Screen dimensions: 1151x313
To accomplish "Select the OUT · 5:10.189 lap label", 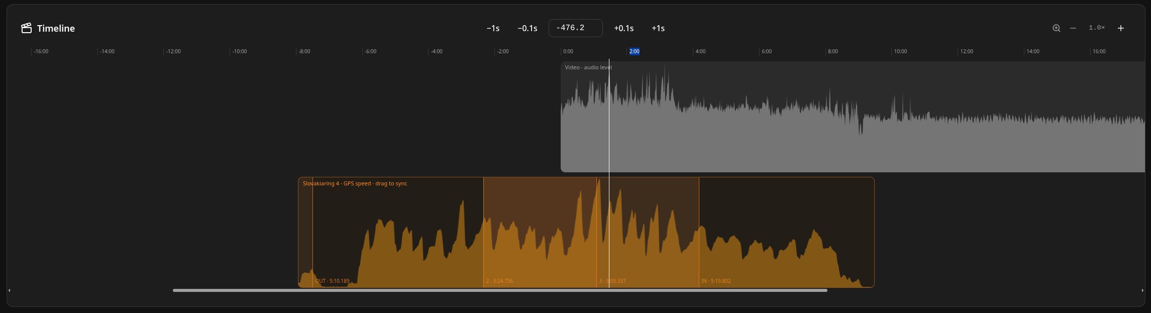I will pyautogui.click(x=332, y=281).
